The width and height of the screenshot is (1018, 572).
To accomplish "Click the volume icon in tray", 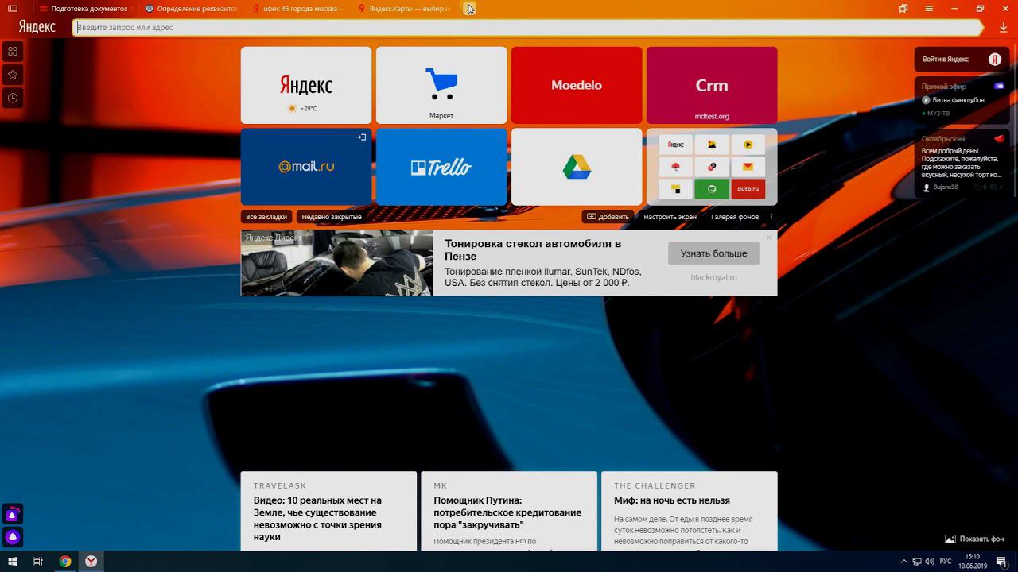I will pyautogui.click(x=930, y=562).
